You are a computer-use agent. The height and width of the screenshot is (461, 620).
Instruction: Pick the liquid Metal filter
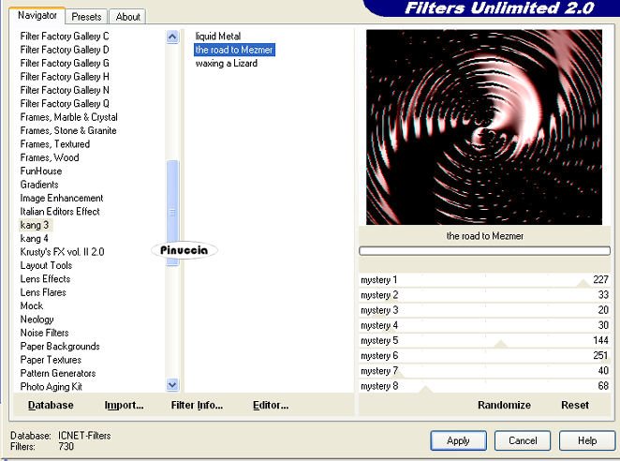[218, 36]
